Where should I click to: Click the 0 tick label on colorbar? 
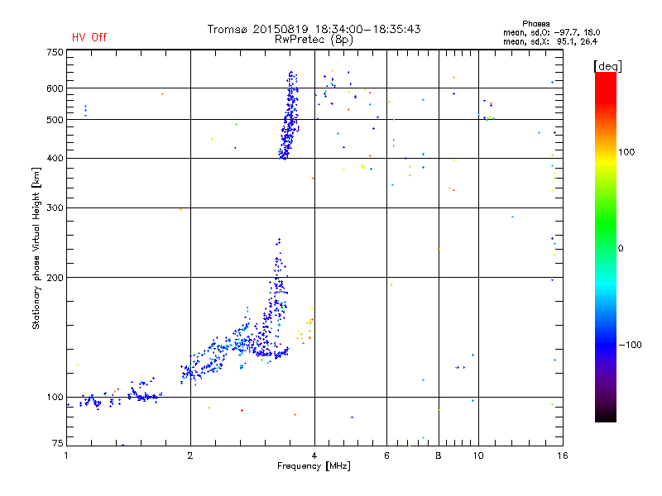621,249
